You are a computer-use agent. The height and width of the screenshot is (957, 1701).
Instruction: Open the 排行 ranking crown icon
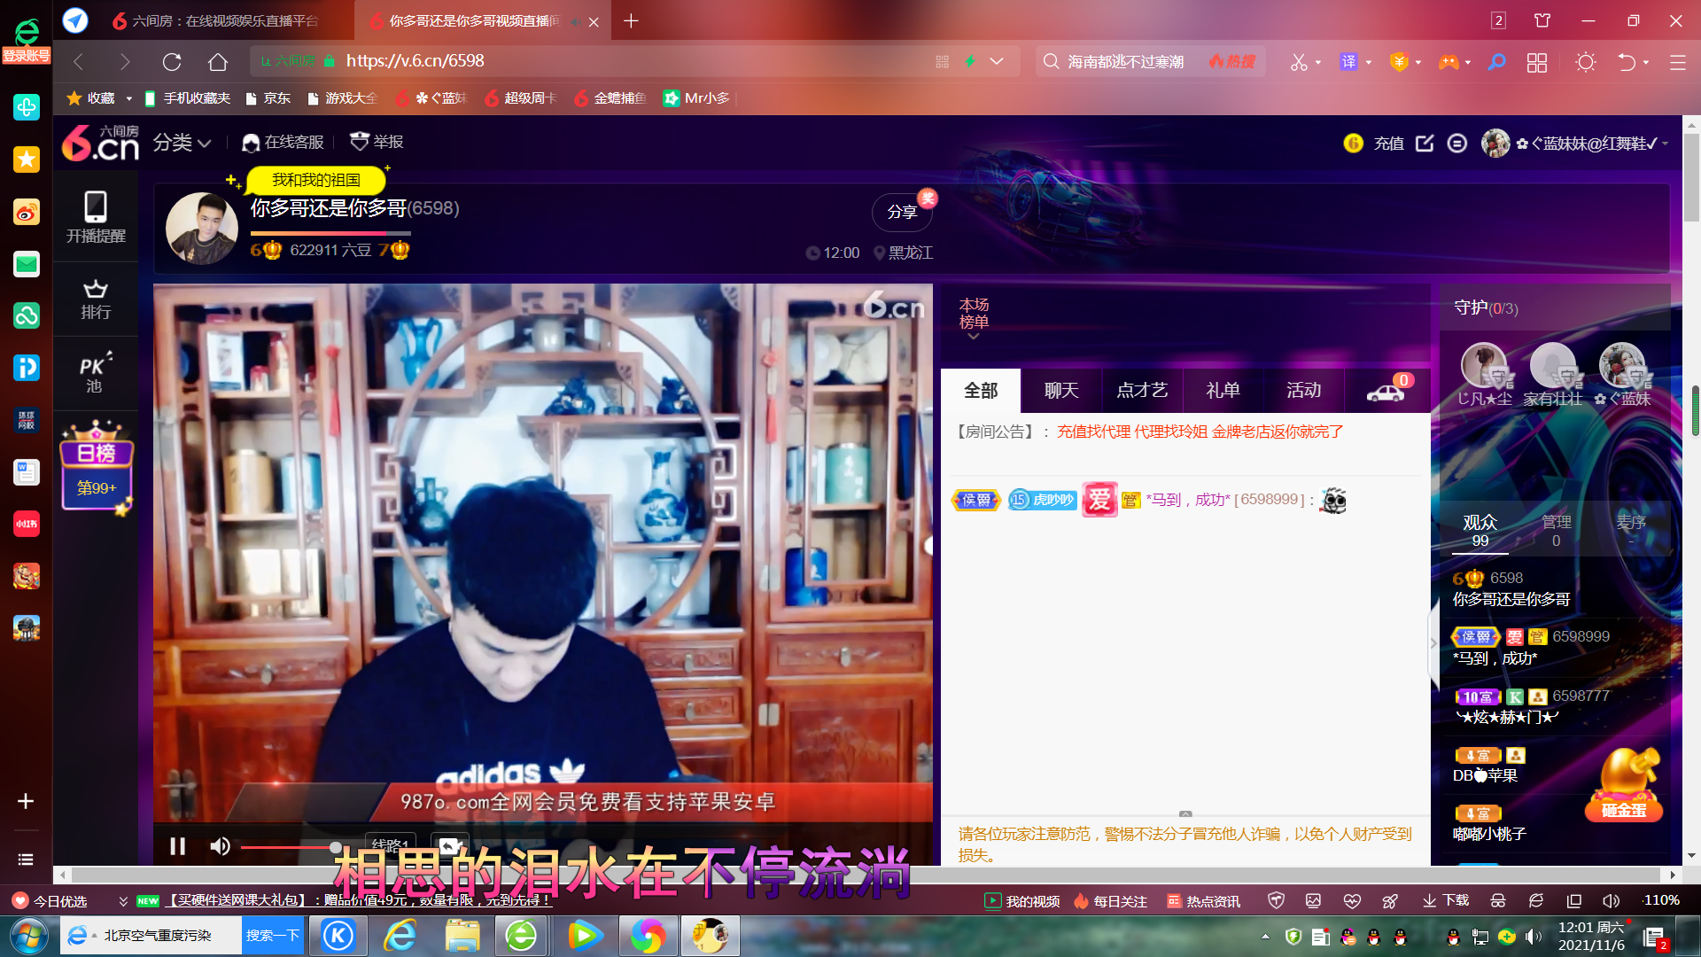coord(96,300)
